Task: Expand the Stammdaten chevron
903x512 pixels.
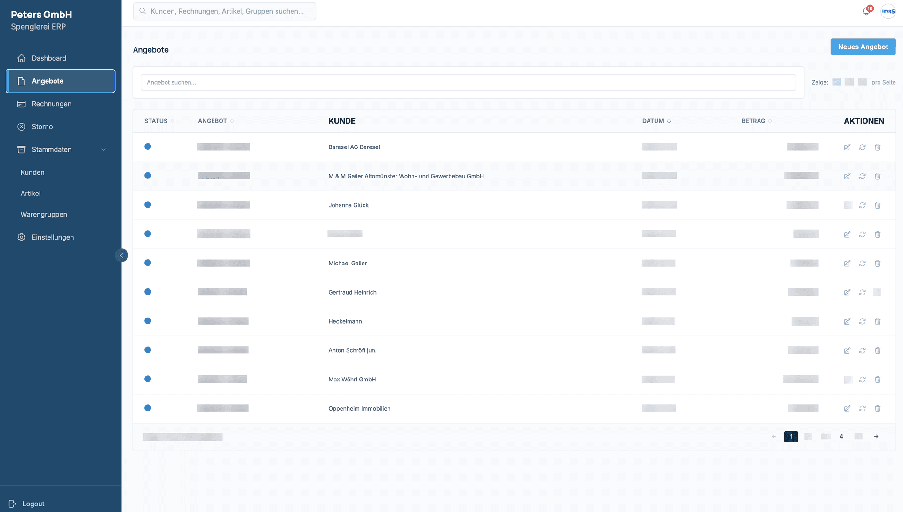Action: (x=103, y=150)
